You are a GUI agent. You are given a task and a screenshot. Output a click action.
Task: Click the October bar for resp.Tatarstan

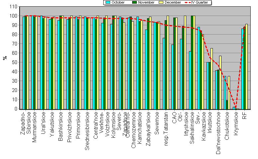(x=164, y=74)
